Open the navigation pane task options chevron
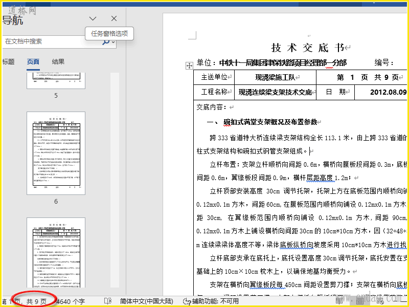 pyautogui.click(x=93, y=18)
